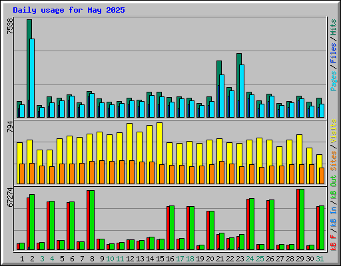Click the day 7 label on x-axis
The image size is (341, 266).
click(x=82, y=259)
